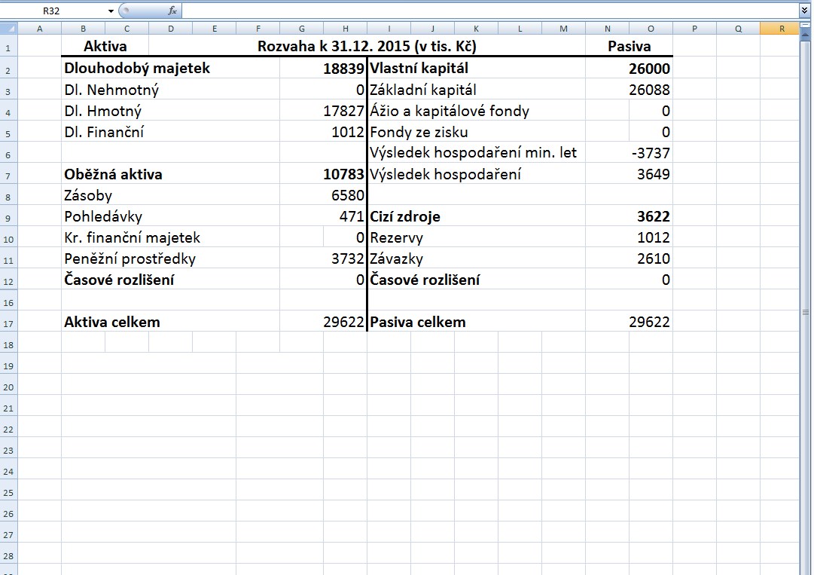Select row 16 header

[8, 301]
